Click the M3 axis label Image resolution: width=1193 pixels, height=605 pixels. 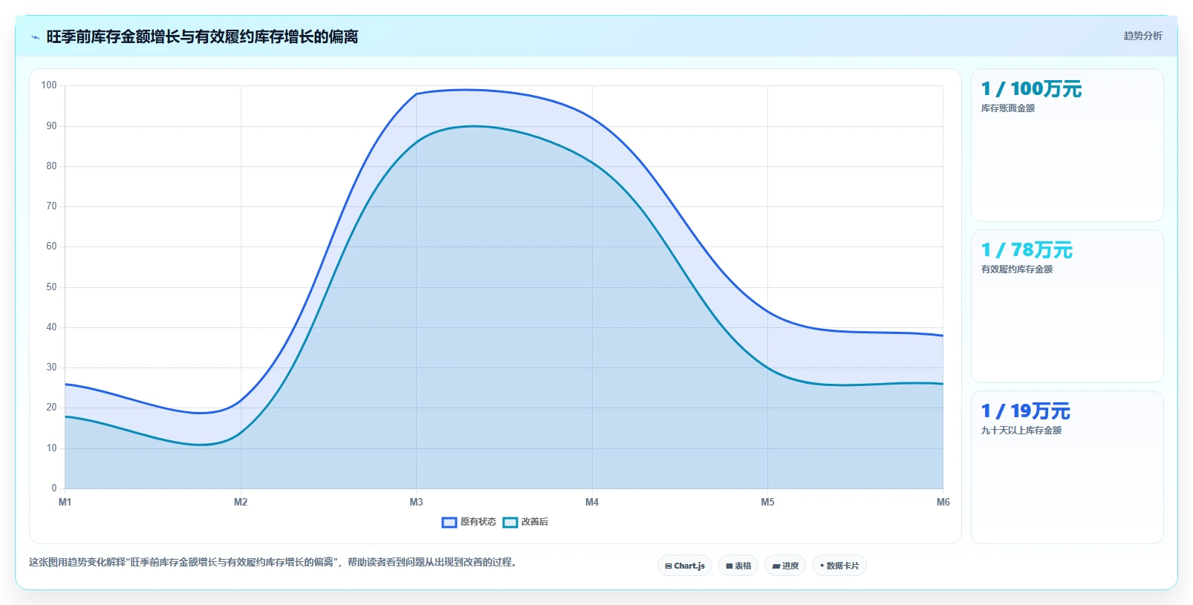[416, 503]
